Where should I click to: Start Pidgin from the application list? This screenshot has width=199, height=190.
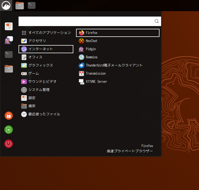tap(118, 49)
